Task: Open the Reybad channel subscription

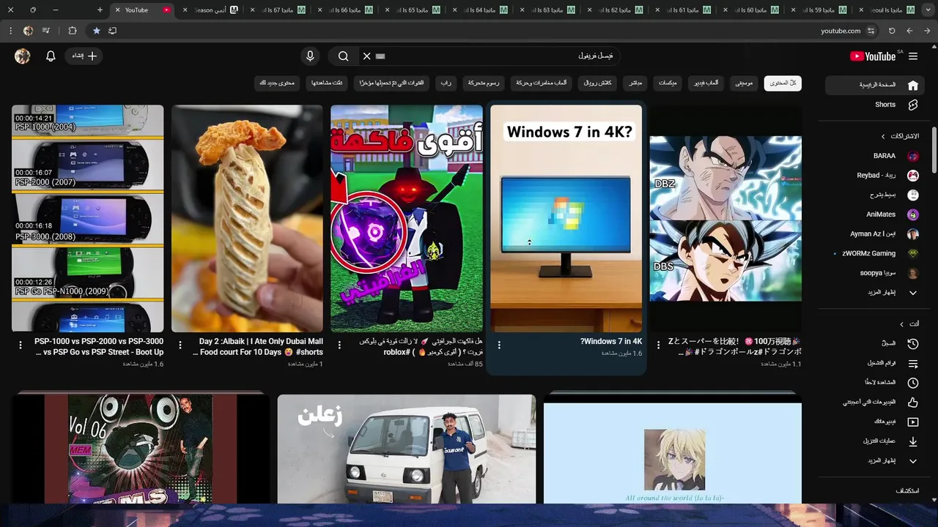Action: [874, 176]
